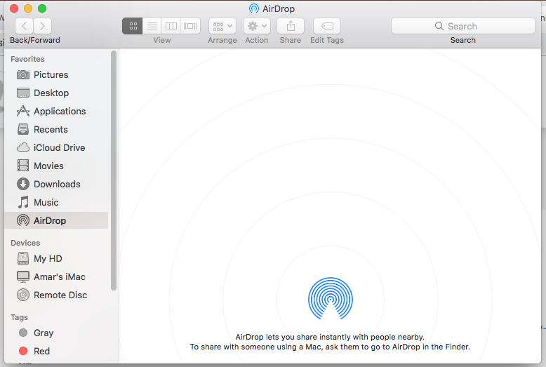Open the Action gear menu
Viewport: 546px width, 367px height.
point(257,26)
